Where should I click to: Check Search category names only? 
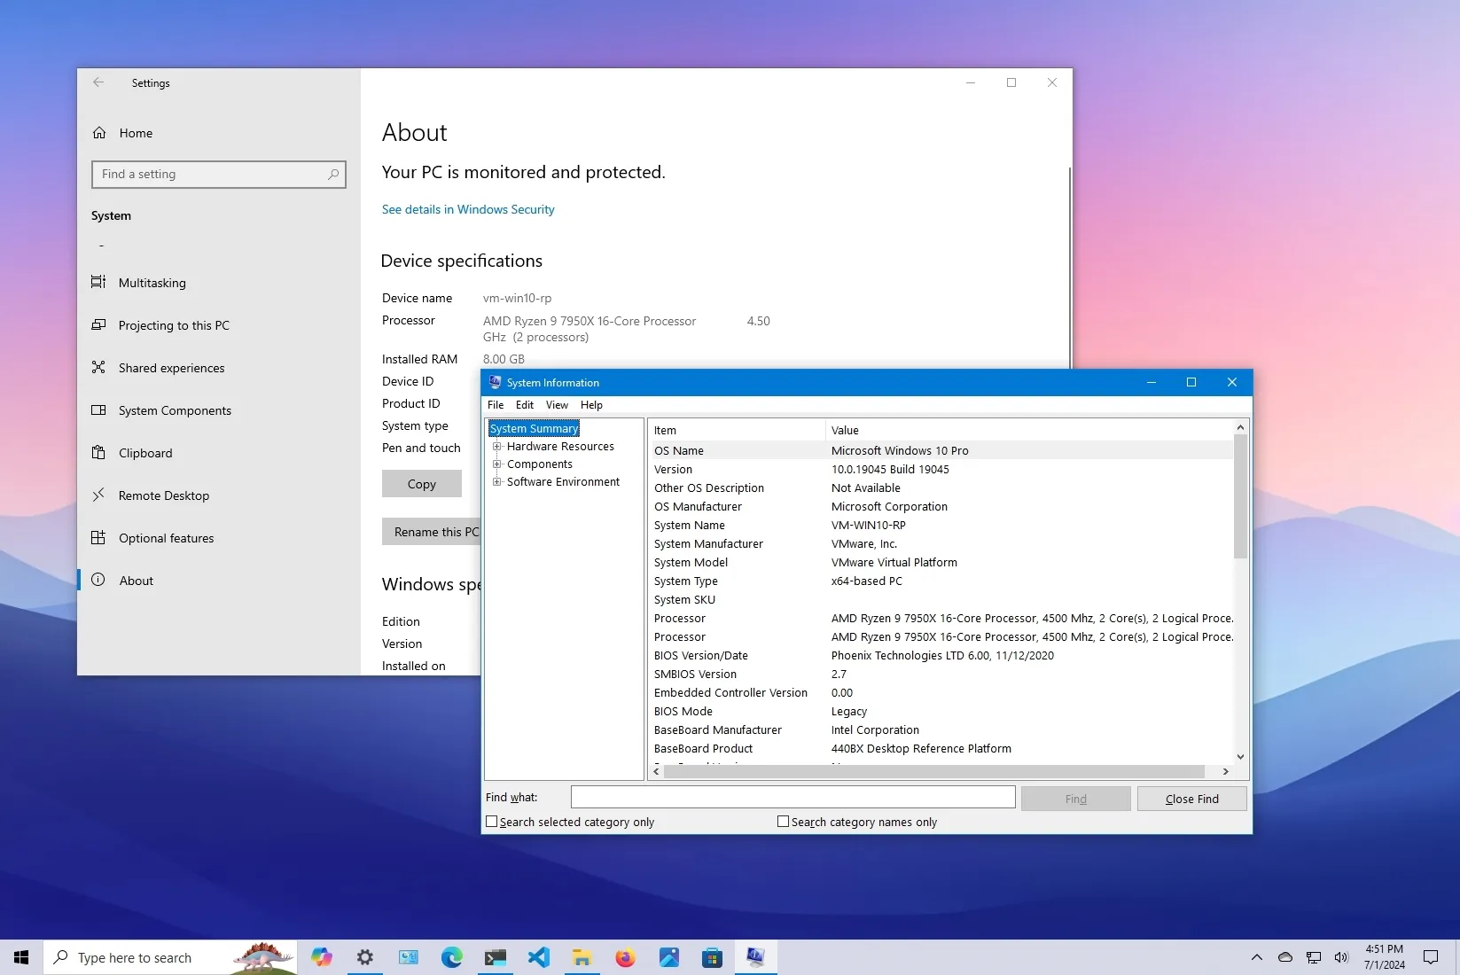point(783,821)
